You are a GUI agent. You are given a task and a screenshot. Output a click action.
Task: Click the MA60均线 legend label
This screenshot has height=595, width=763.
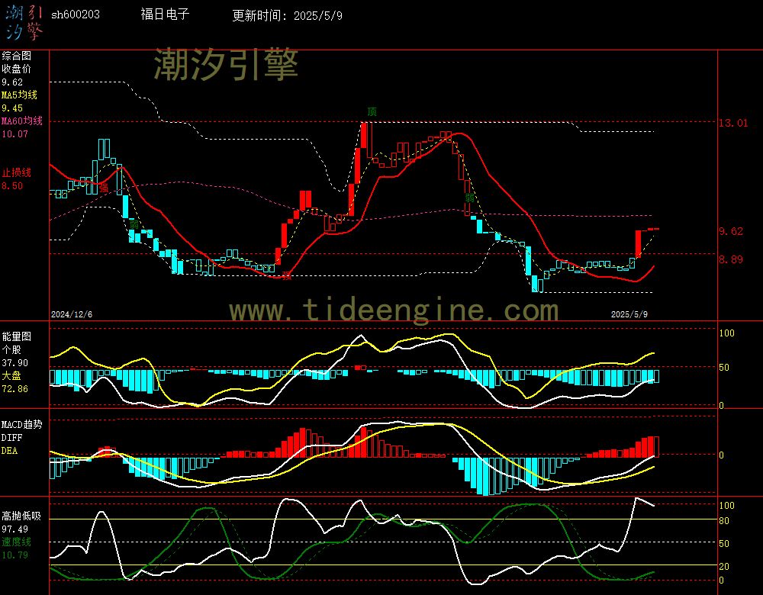(x=22, y=121)
